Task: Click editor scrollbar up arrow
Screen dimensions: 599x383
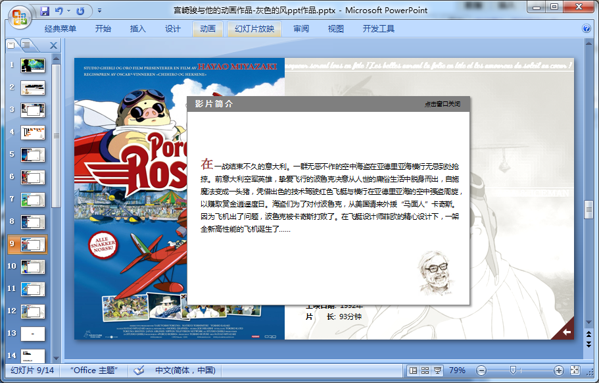Action: 588,43
